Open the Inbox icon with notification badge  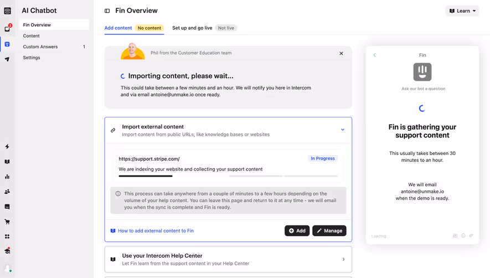point(7,29)
